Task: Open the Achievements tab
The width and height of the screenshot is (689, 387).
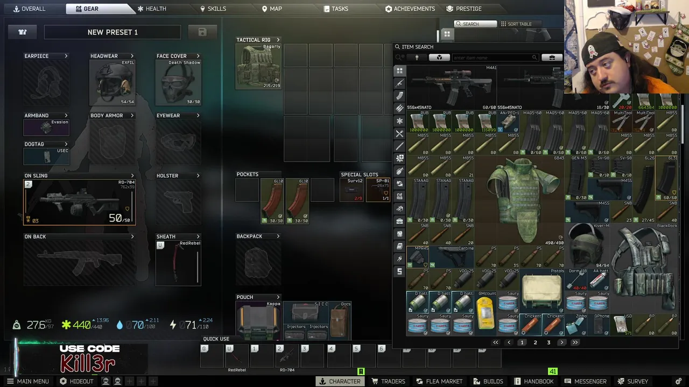Action: [x=410, y=9]
